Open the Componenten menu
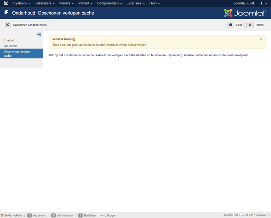This screenshot has width=271, height=218. 109,3
